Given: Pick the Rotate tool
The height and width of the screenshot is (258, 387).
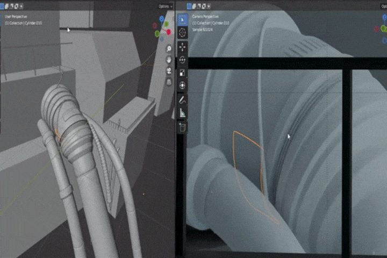Looking at the screenshot, I should click(x=182, y=60).
